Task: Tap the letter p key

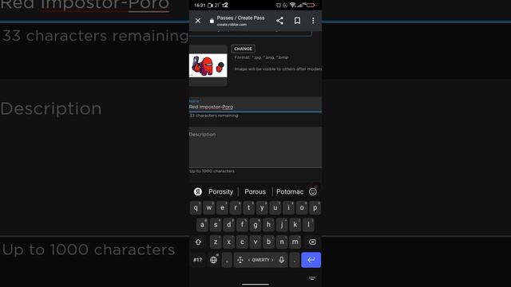Action: coord(315,208)
